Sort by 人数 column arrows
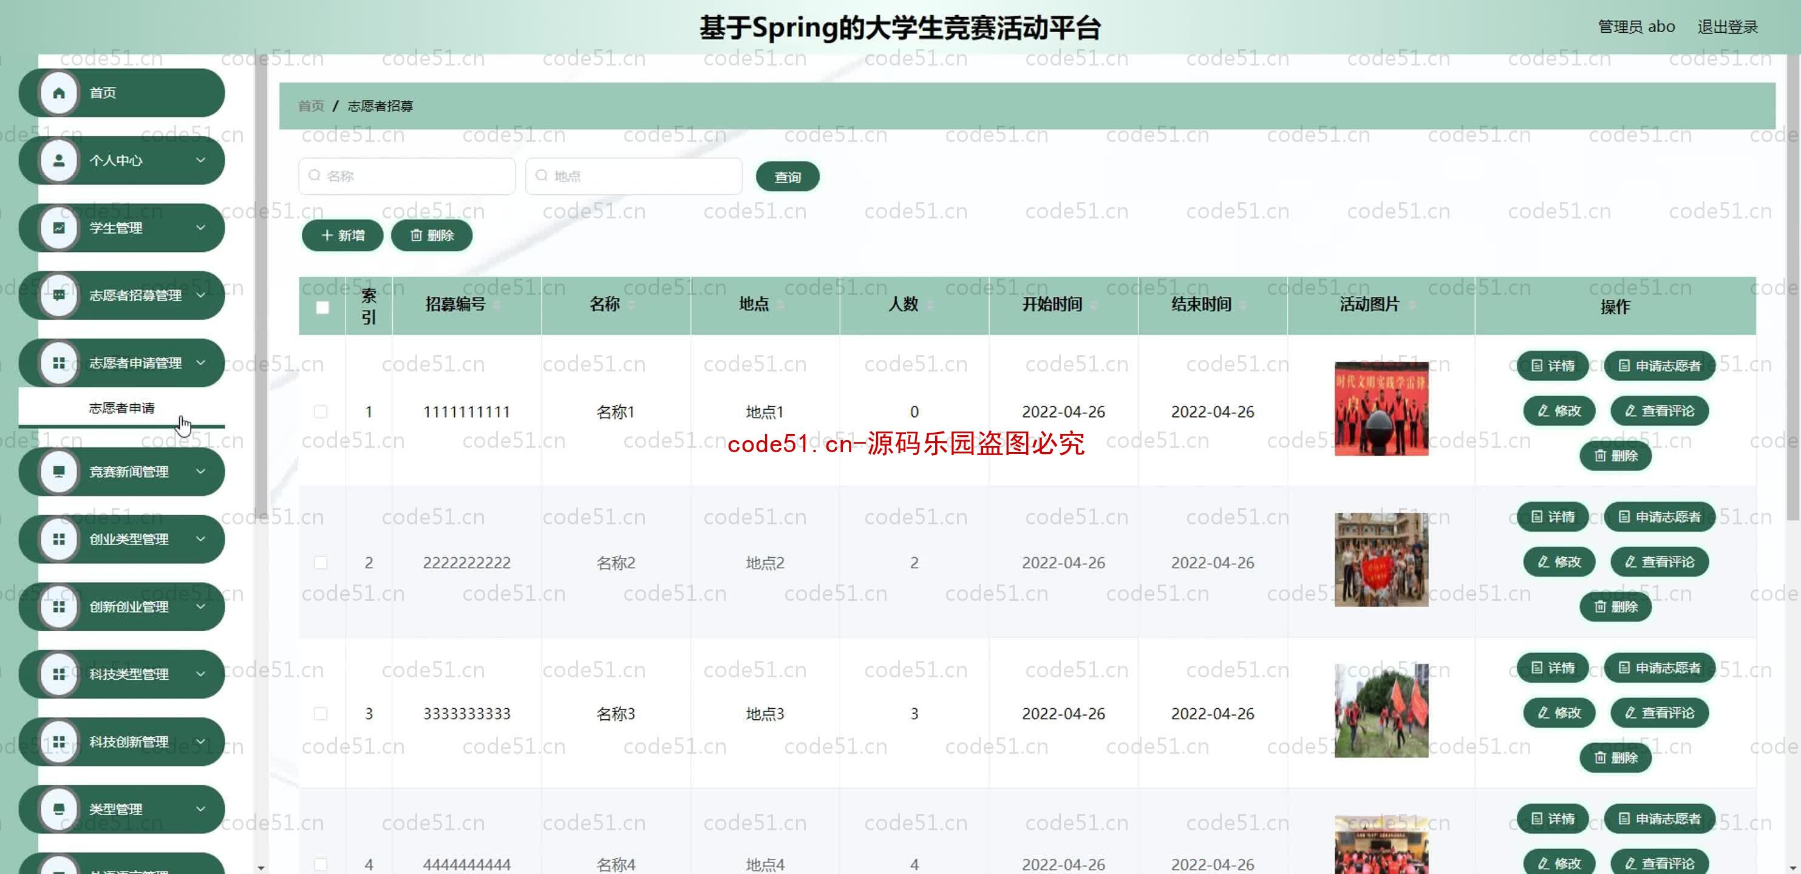The height and width of the screenshot is (874, 1801). coord(929,305)
